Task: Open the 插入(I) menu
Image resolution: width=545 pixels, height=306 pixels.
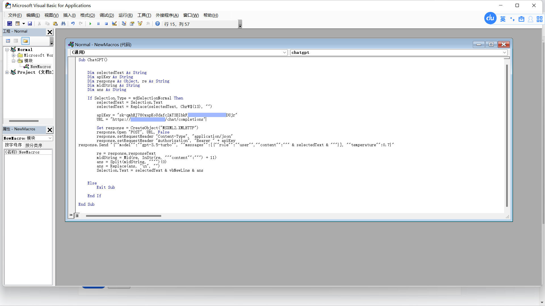Action: (70, 15)
